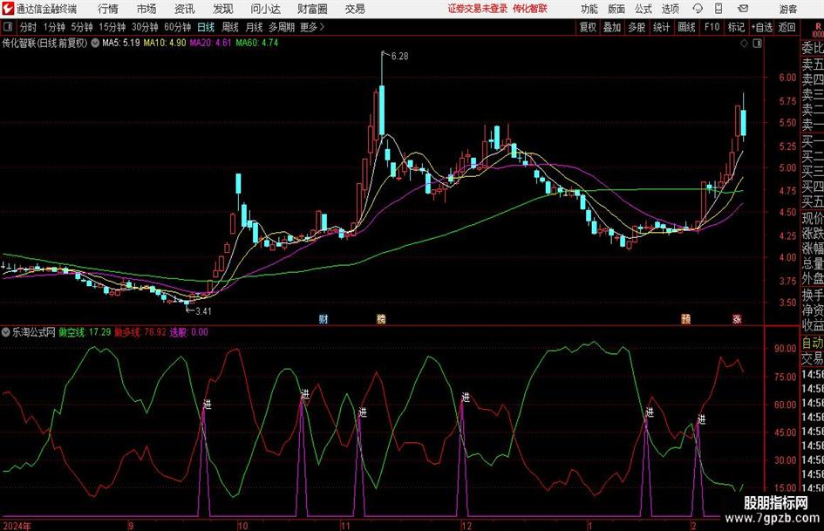Click the 证券交易未登录 link

pos(478,9)
